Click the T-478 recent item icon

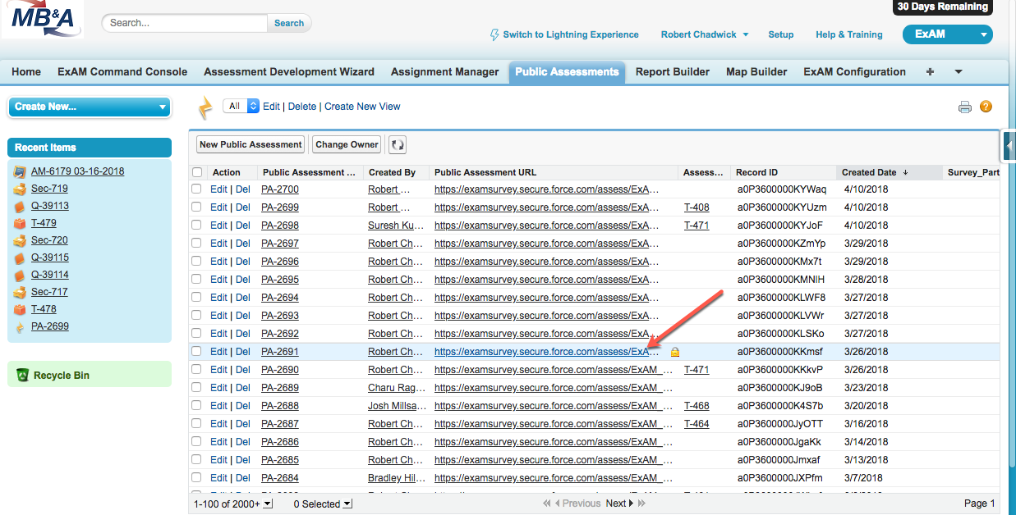[x=20, y=310]
